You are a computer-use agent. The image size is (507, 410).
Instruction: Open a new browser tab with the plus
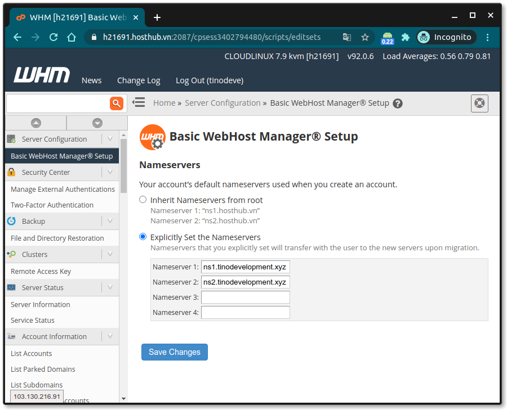tap(157, 17)
